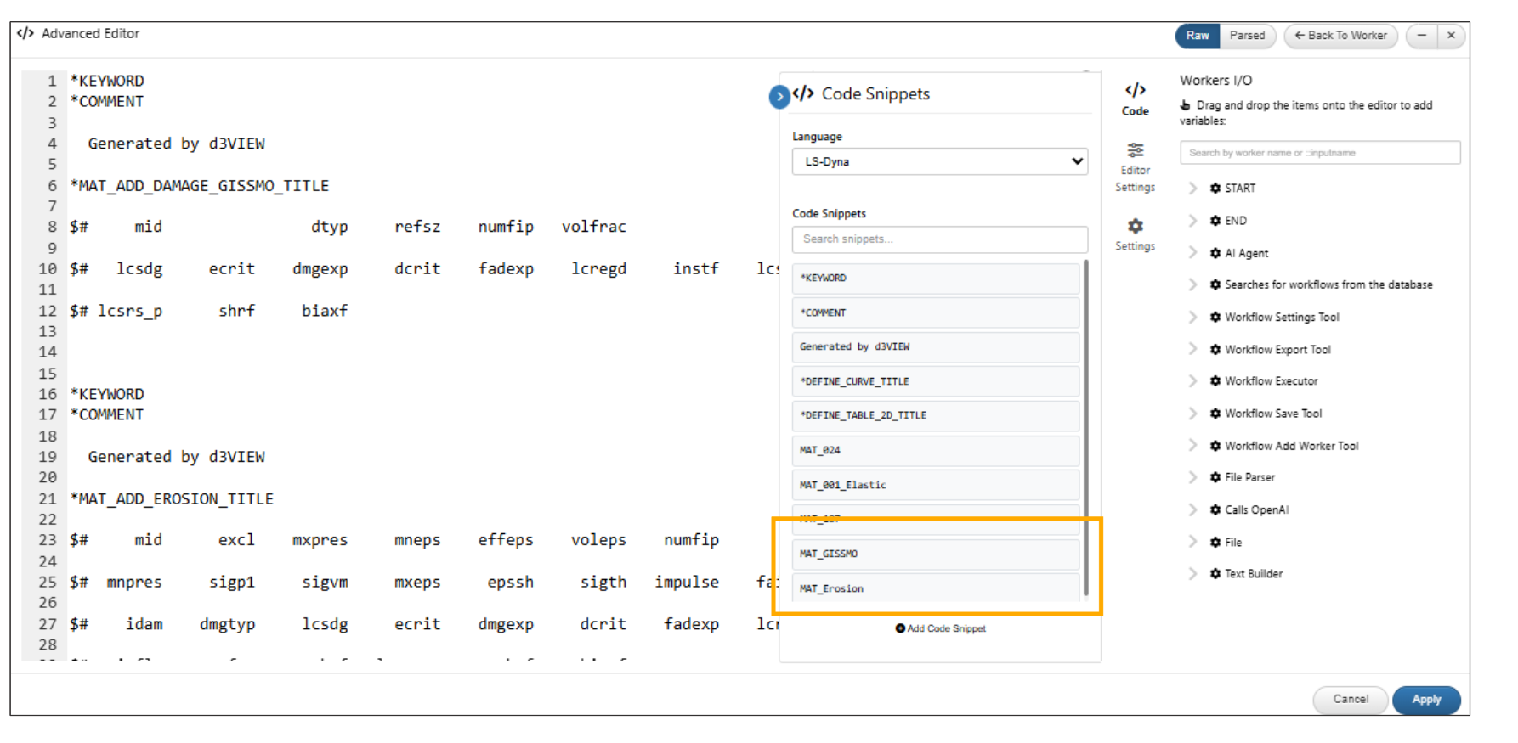Screen dimensions: 1518x743
Task: Expand the Calls OpenAI item
Action: [1192, 509]
